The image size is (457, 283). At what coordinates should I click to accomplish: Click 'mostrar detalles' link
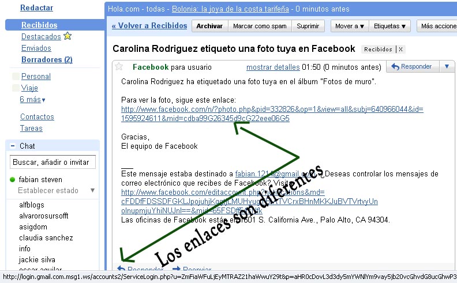pyautogui.click(x=273, y=67)
